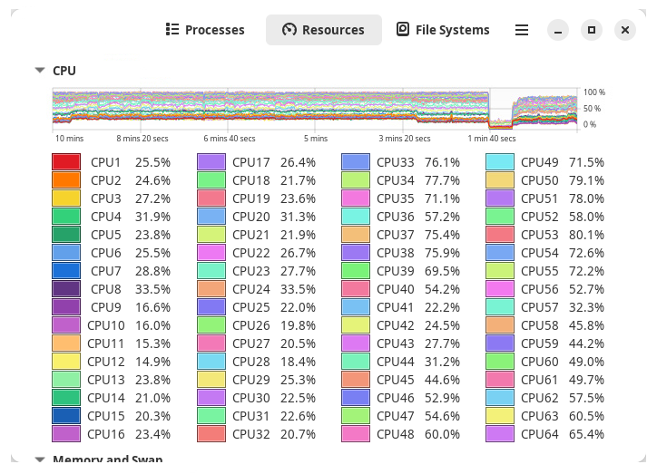657x474 pixels.
Task: Click the CPU usage history graph
Action: pos(315,109)
